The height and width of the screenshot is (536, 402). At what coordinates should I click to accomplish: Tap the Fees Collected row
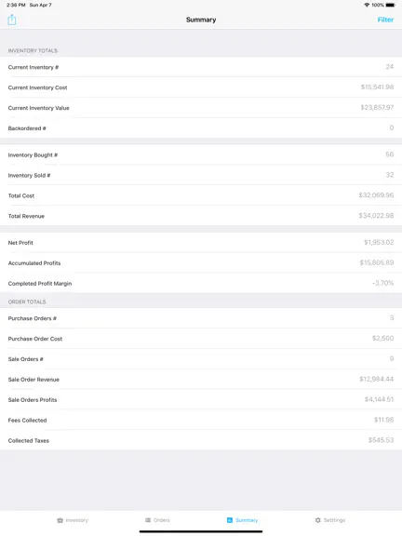point(201,420)
